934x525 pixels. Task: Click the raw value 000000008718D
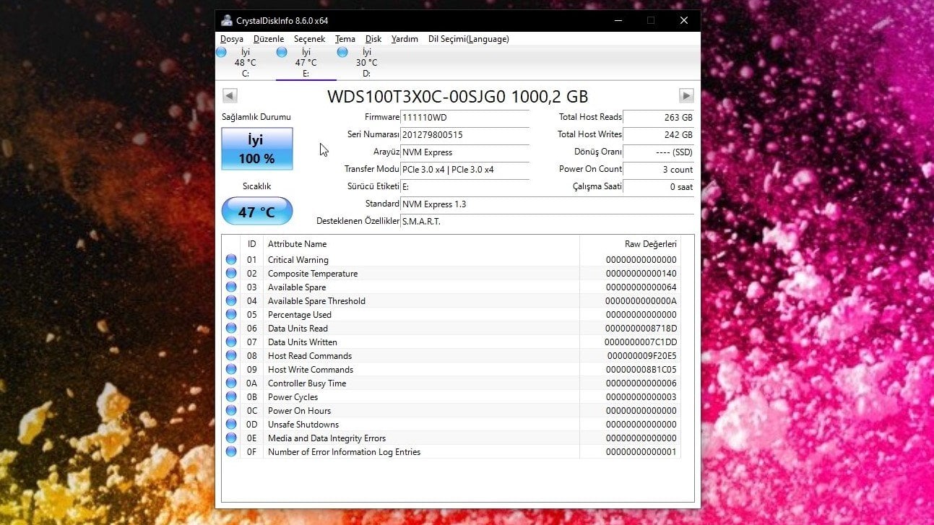tap(641, 329)
